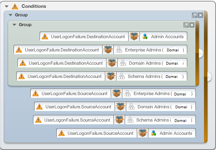Click the group icon beside SourceAccount Domain Admins
This screenshot has width=216, height=150.
click(x=131, y=106)
